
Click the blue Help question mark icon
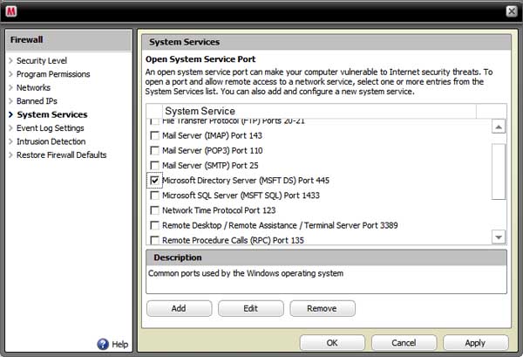point(103,344)
